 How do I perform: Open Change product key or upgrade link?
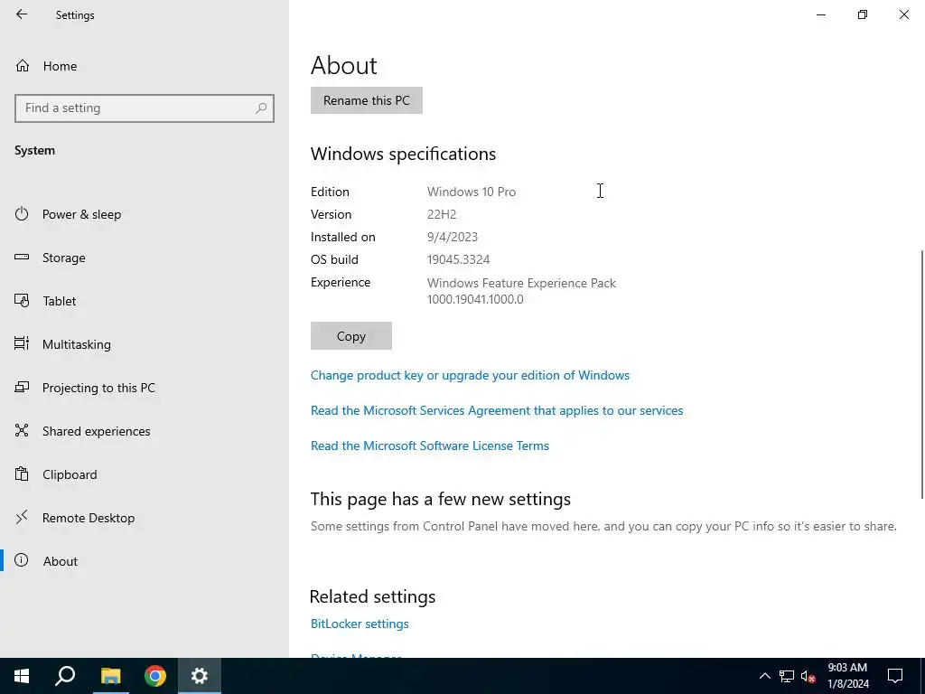(470, 375)
